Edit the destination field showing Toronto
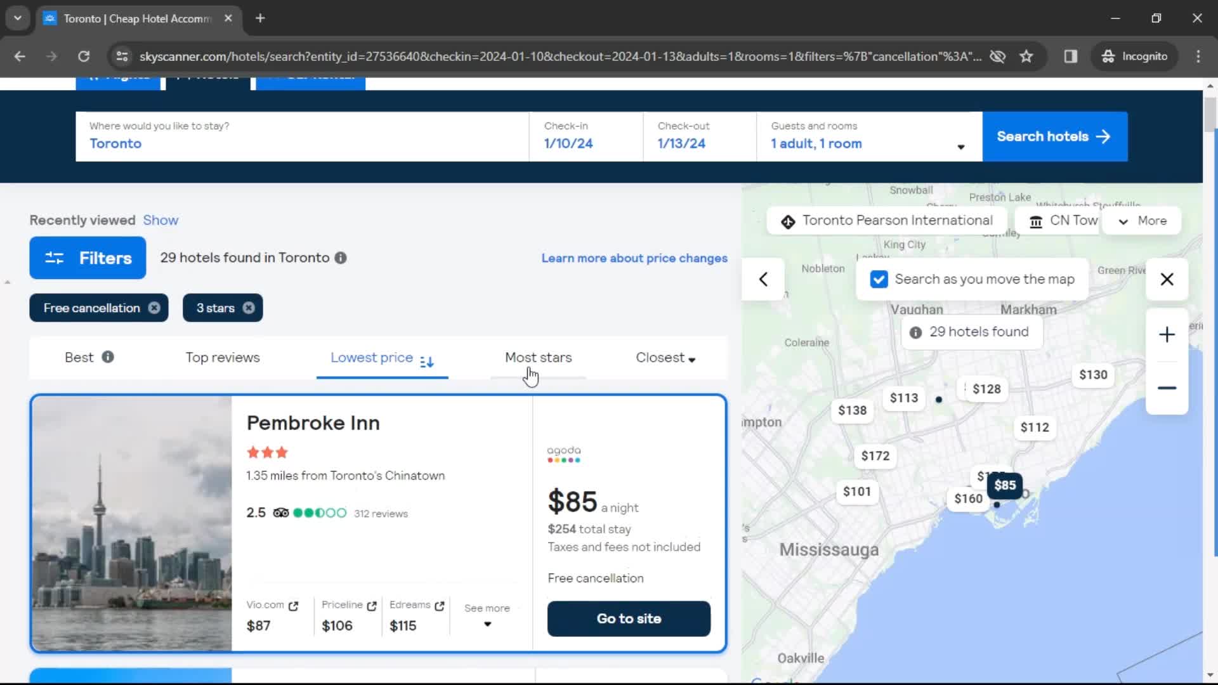The width and height of the screenshot is (1218, 685). pyautogui.click(x=302, y=136)
